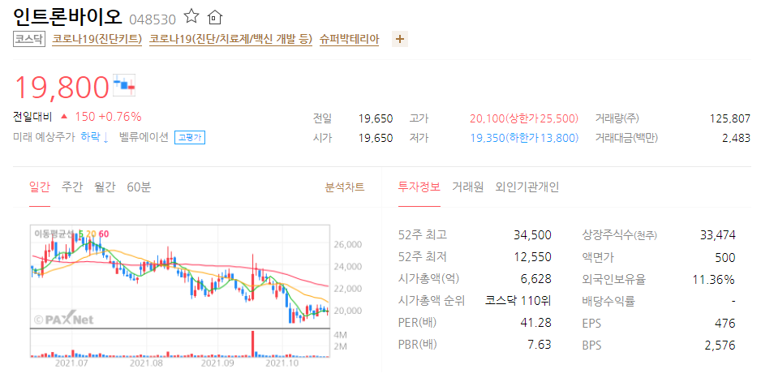Viewport: 761px width, 382px height.
Task: Click the stock name 인트론바이오
Action: [67, 17]
